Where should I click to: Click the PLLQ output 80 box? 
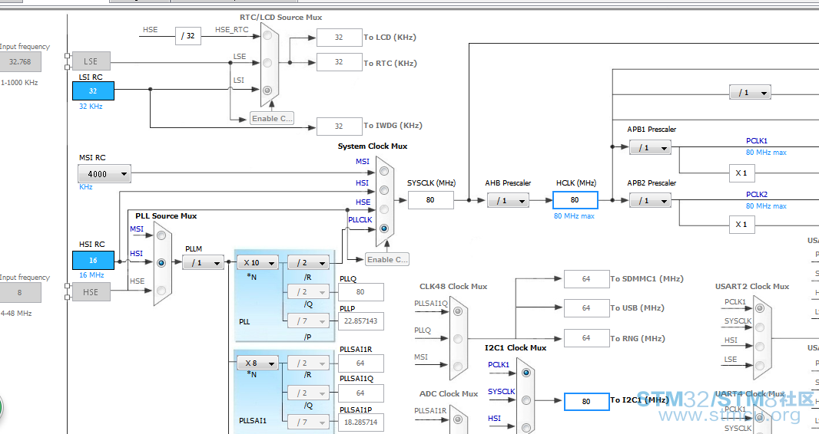point(361,292)
